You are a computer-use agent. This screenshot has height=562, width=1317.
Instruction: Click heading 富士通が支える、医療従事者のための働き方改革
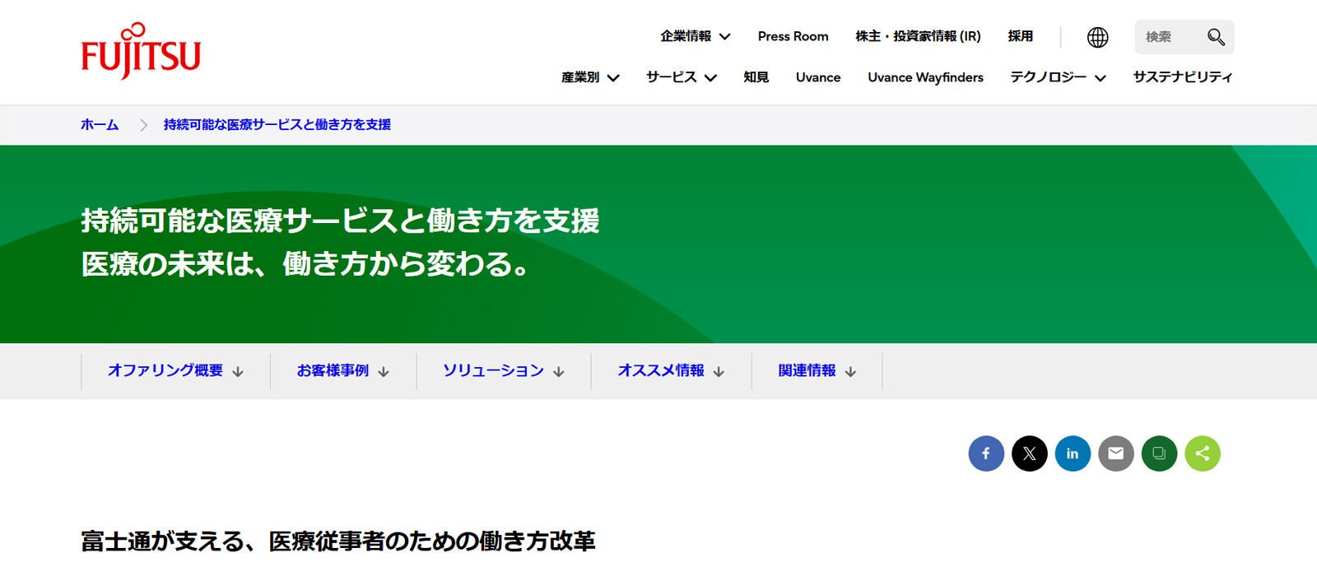pos(338,541)
